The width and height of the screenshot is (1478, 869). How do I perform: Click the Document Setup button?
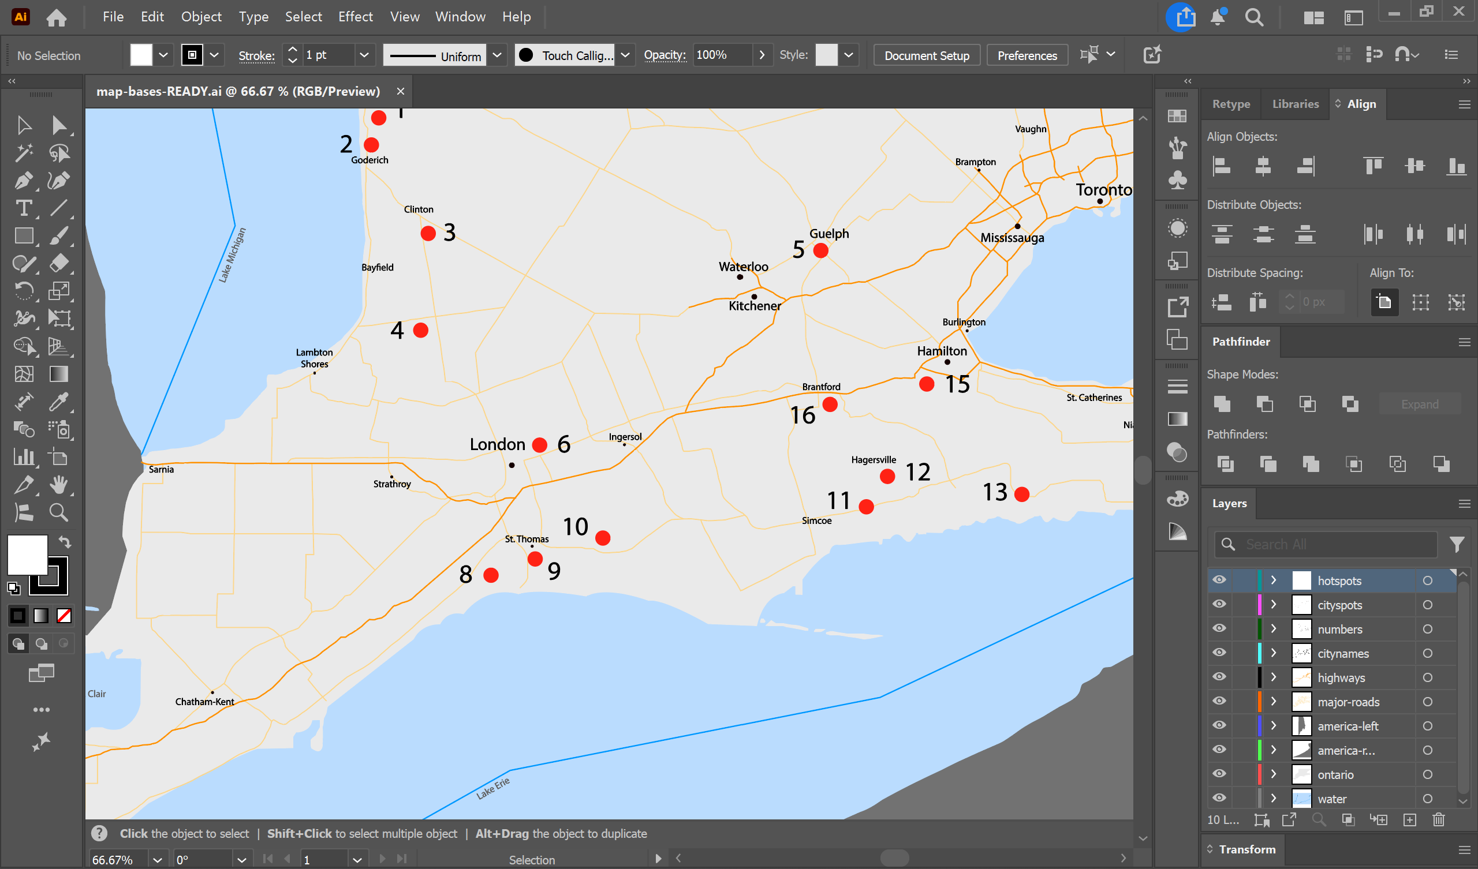pos(926,55)
